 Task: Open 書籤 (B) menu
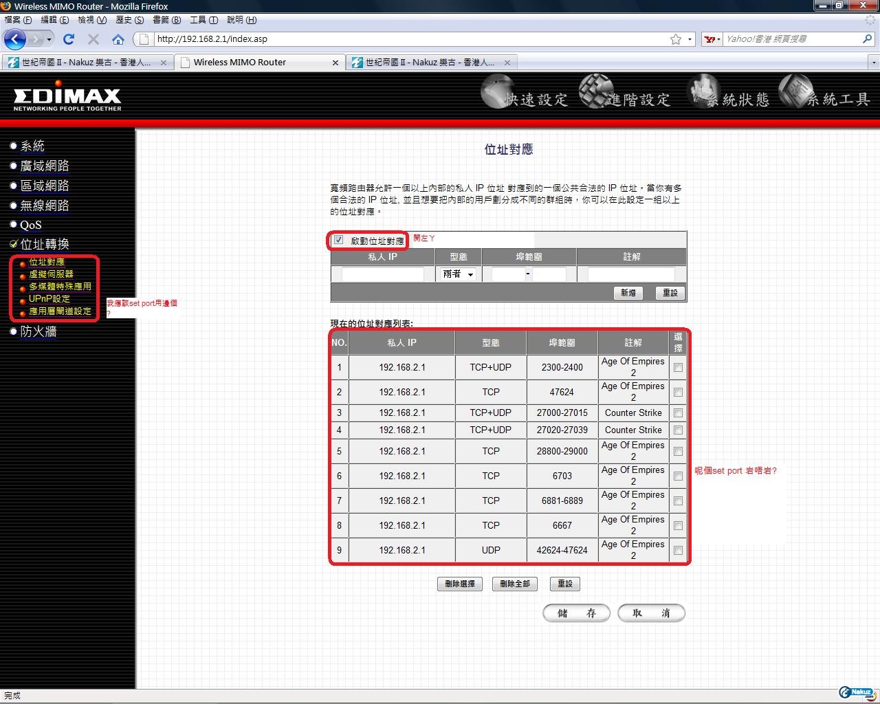[166, 20]
